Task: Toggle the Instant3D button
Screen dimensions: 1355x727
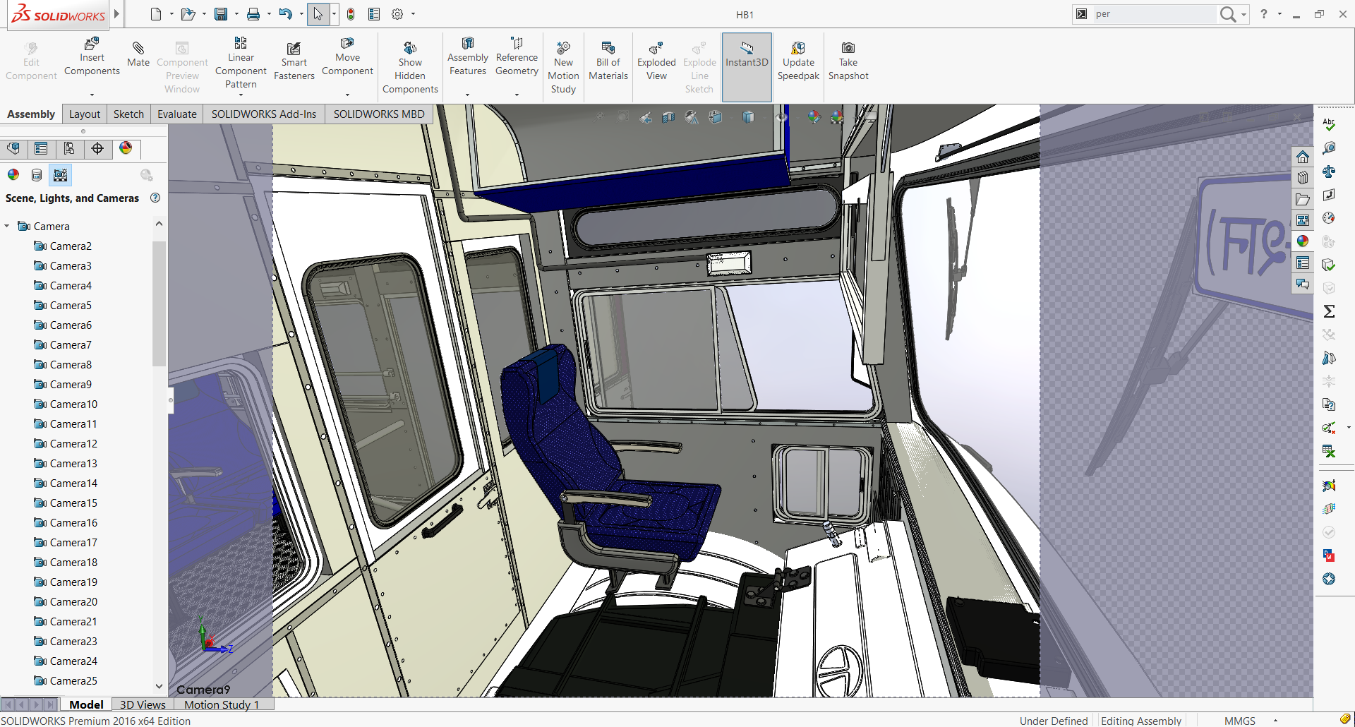Action: click(747, 49)
